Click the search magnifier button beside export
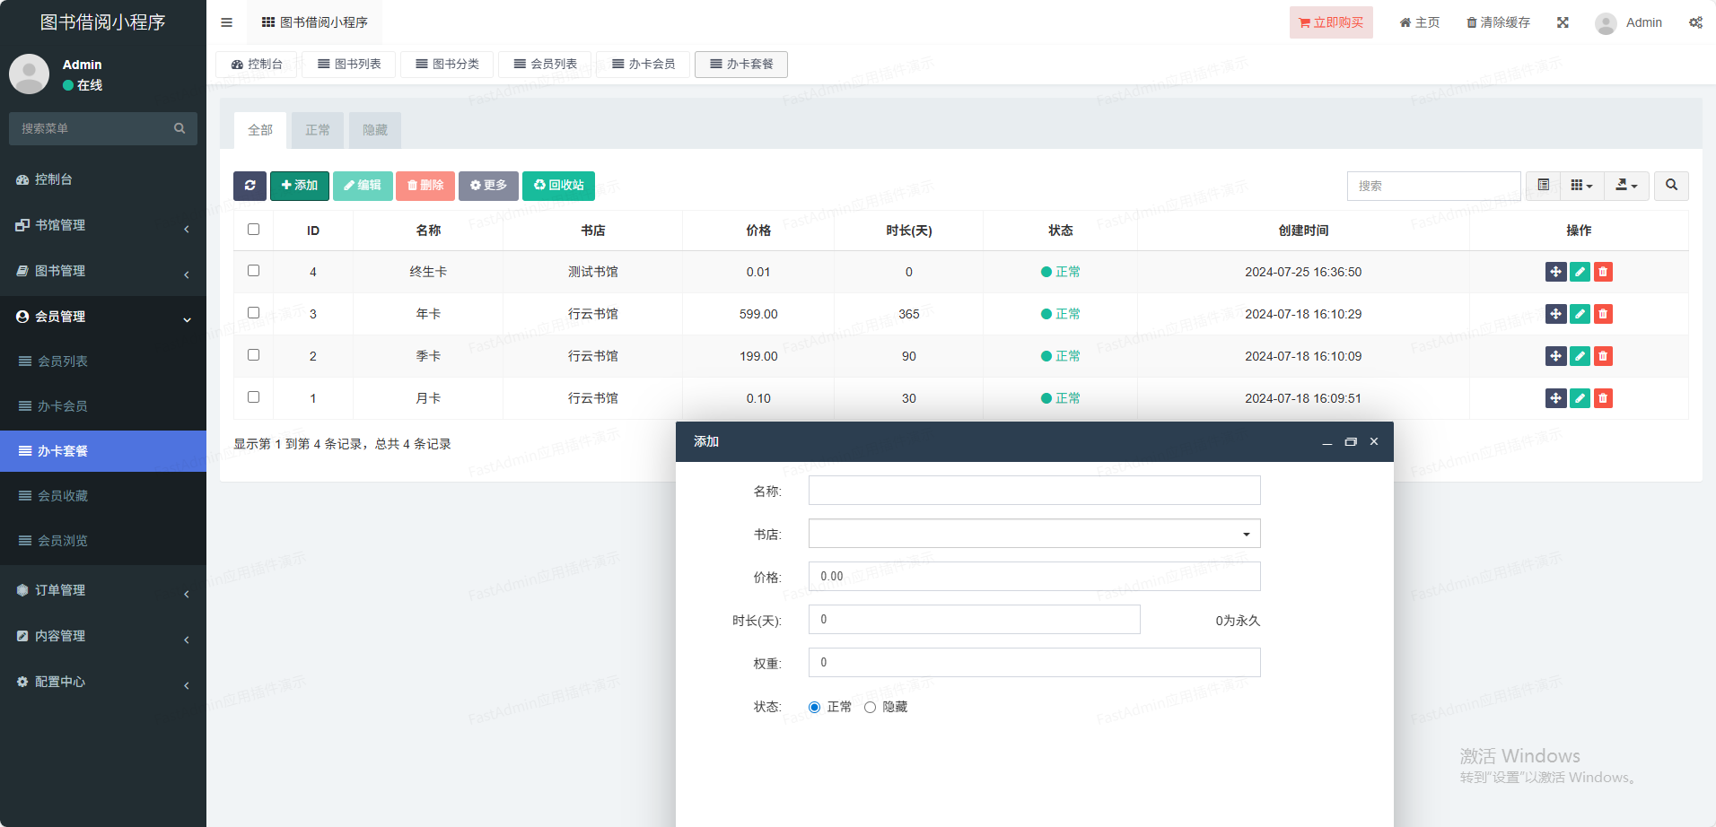Screen dimensions: 1716x827 coord(1671,186)
